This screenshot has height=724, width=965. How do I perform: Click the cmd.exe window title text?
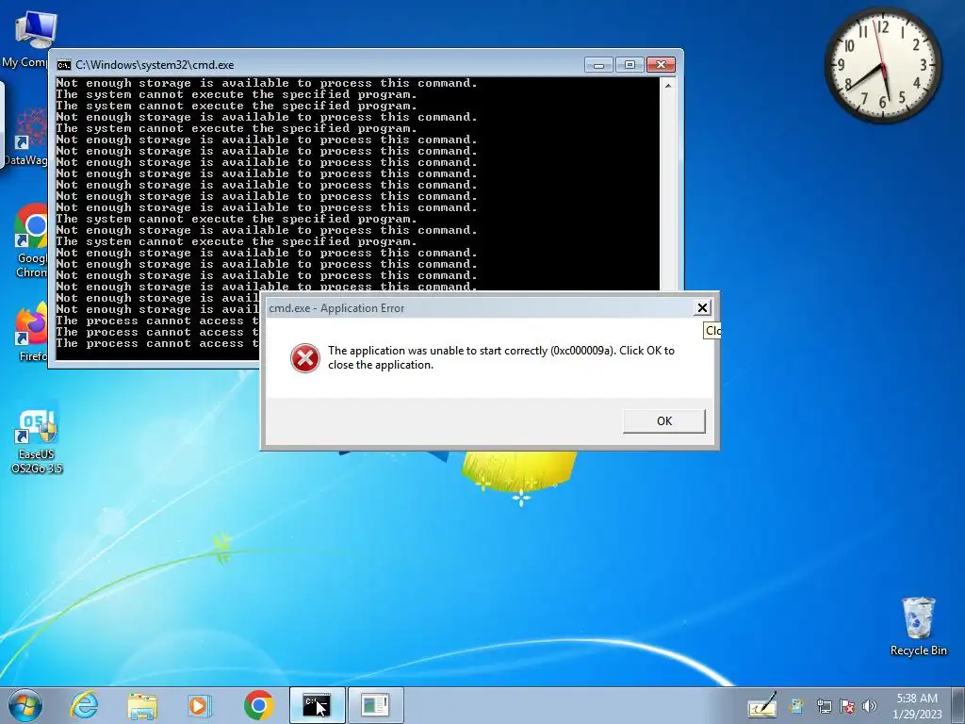[x=155, y=65]
